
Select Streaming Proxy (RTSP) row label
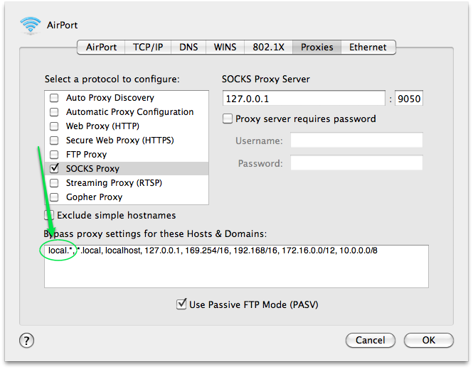point(114,182)
